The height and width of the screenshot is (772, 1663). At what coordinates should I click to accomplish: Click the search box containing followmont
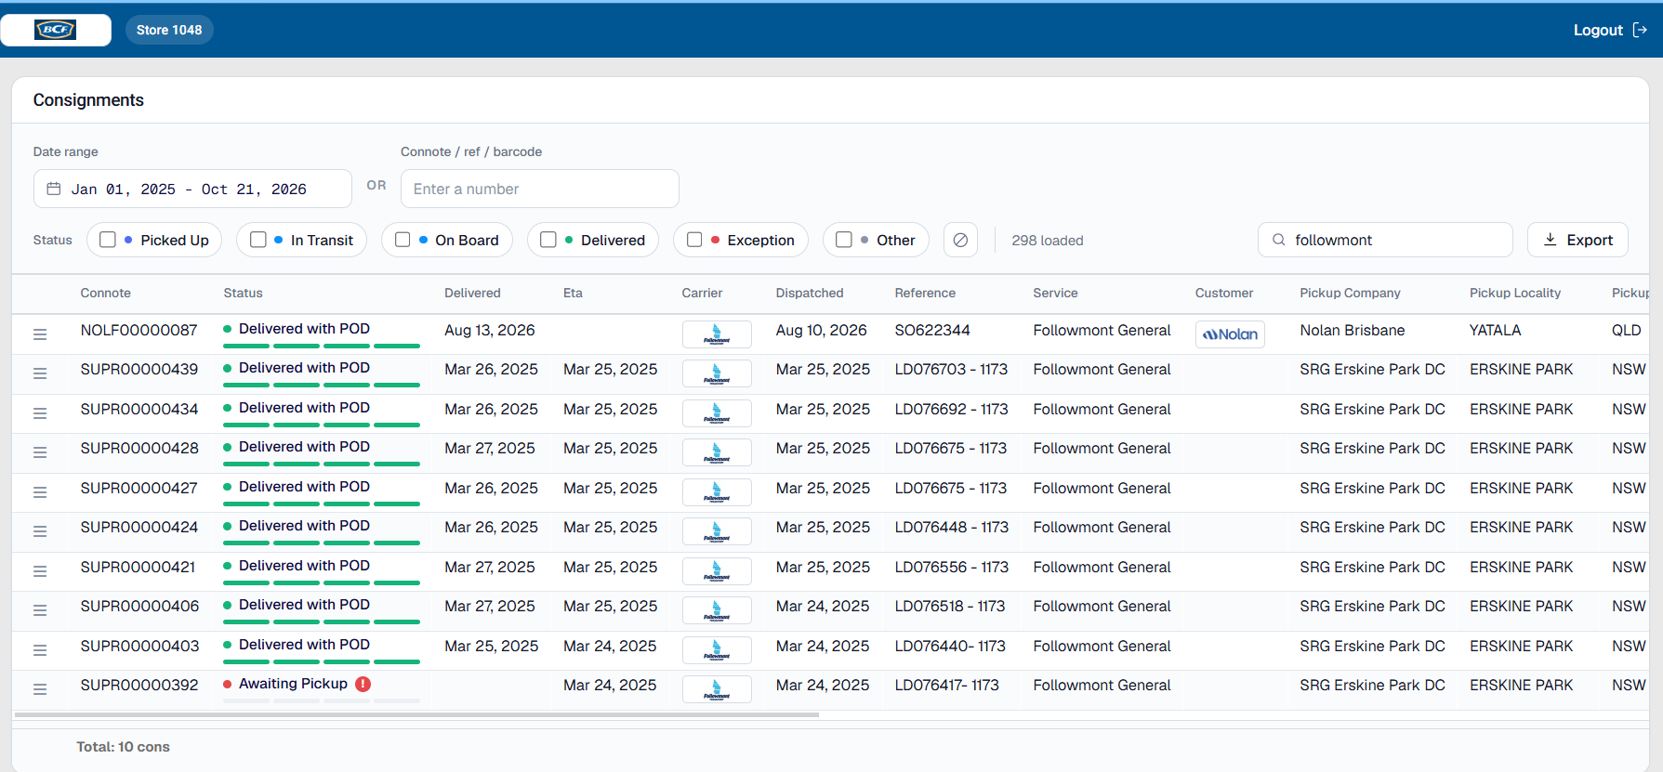point(1385,240)
